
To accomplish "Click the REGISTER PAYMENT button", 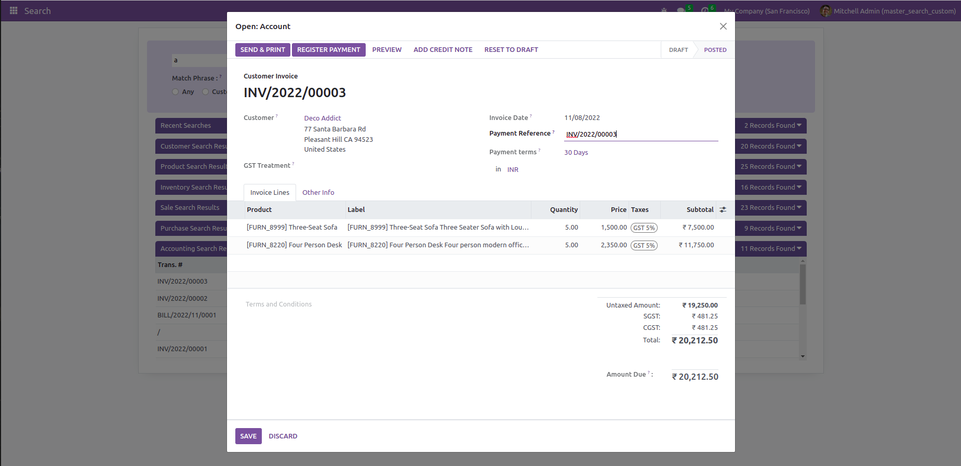I will 329,50.
